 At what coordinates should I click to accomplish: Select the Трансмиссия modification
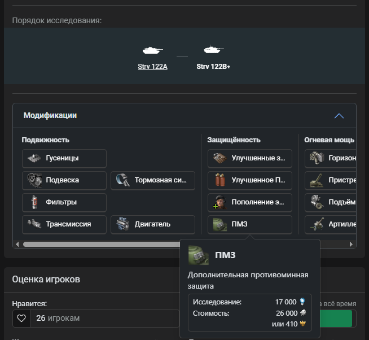tap(64, 224)
